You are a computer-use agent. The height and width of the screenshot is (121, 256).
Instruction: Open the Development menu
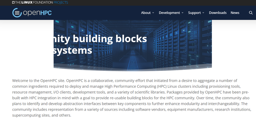(x=169, y=13)
